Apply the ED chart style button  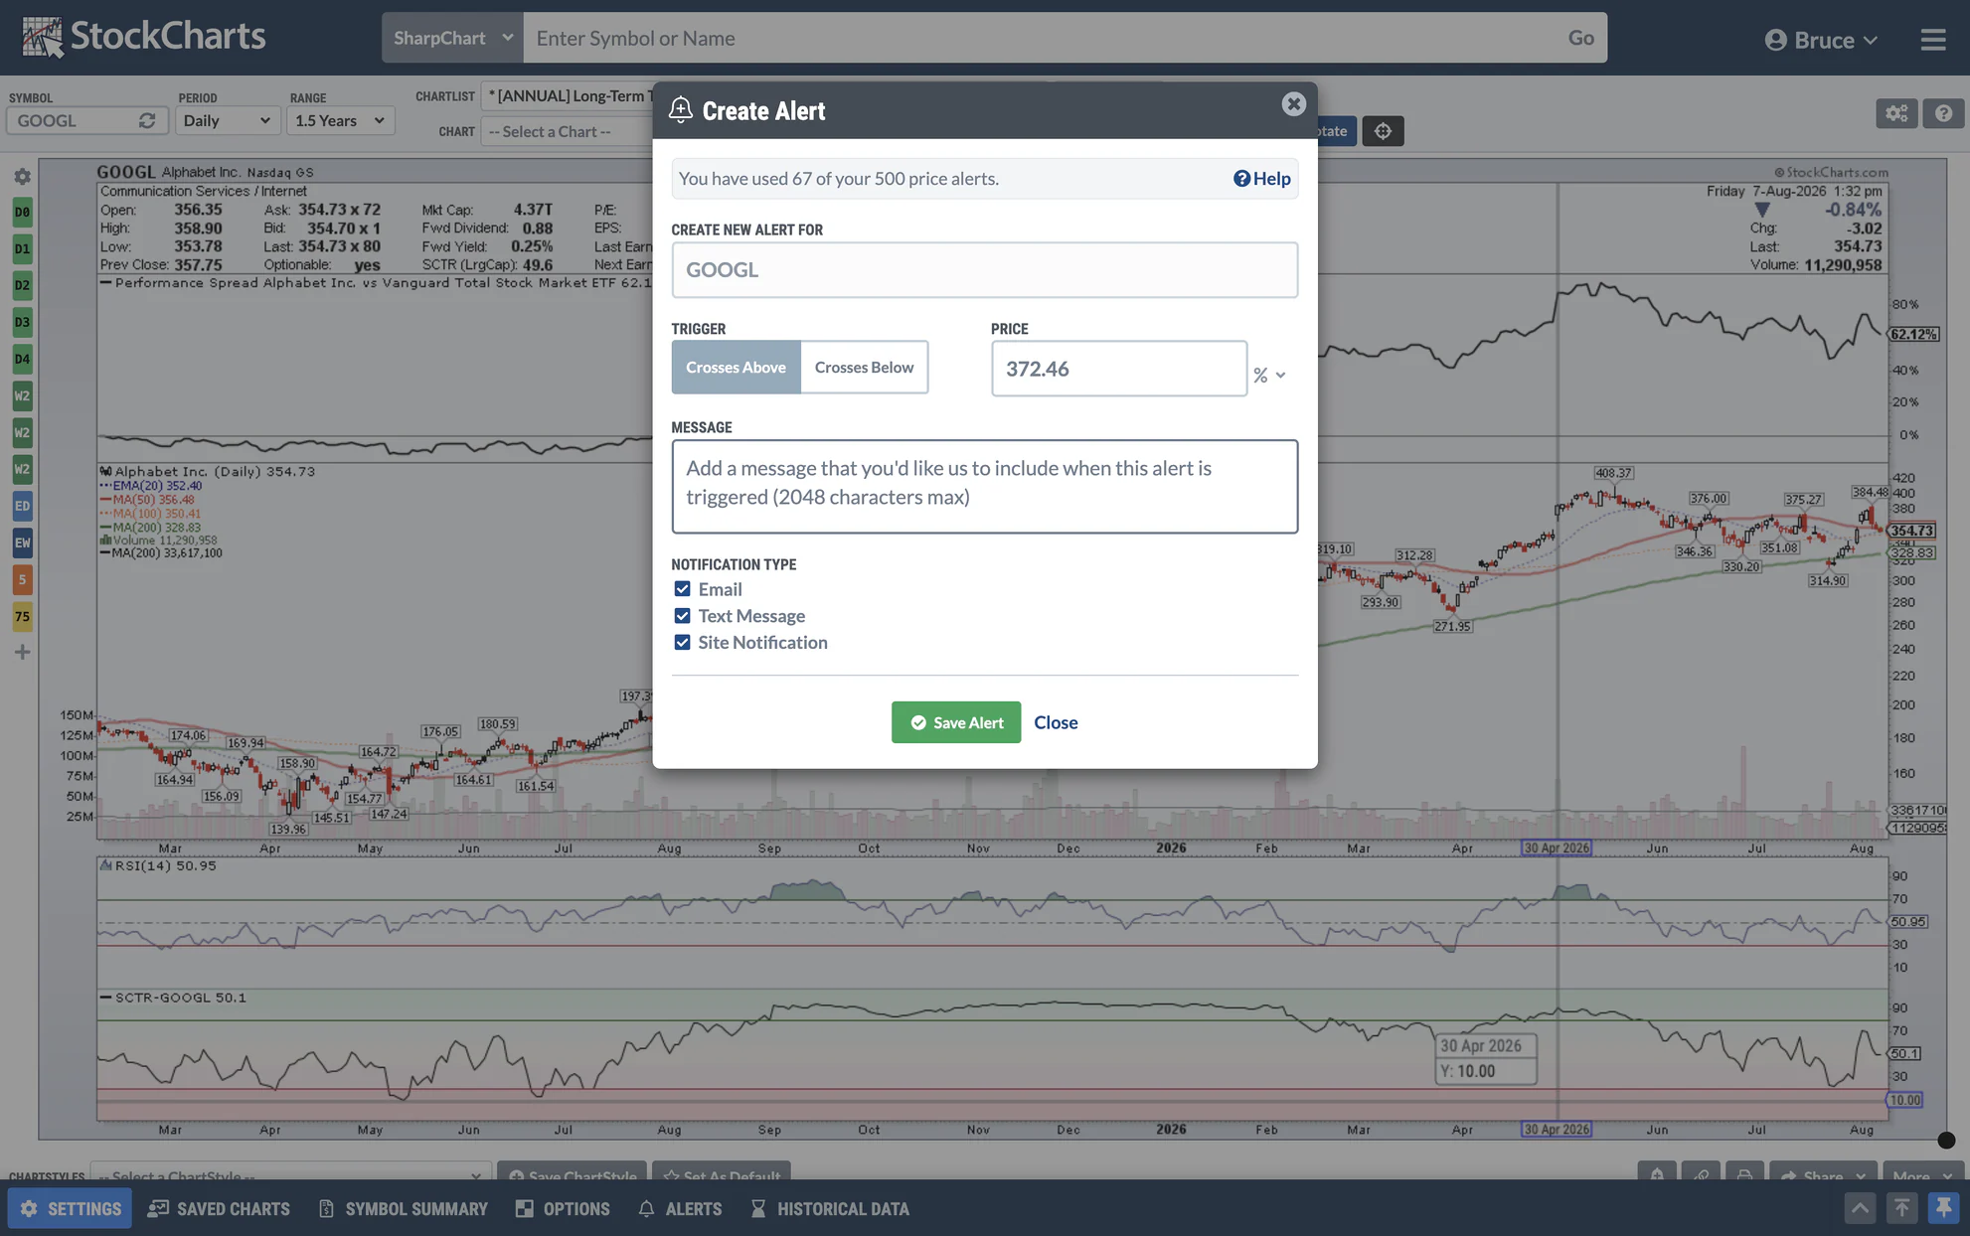point(22,506)
